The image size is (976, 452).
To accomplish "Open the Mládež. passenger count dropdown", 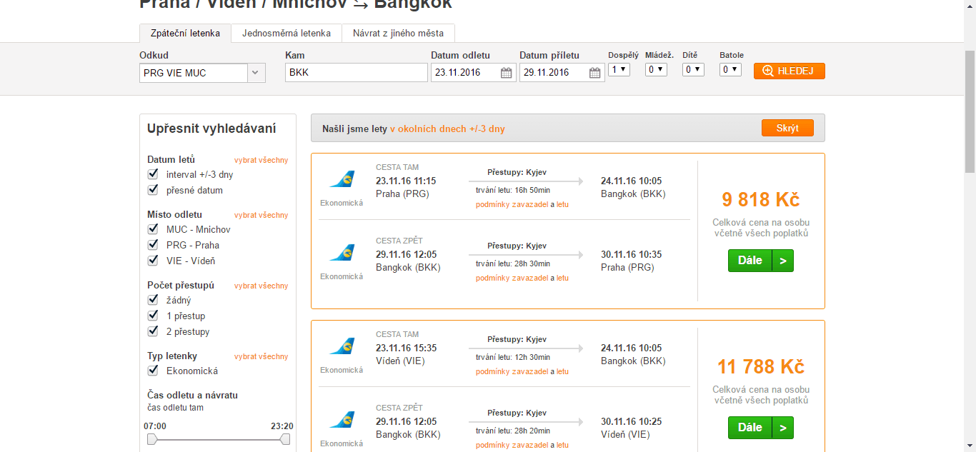I will point(656,69).
